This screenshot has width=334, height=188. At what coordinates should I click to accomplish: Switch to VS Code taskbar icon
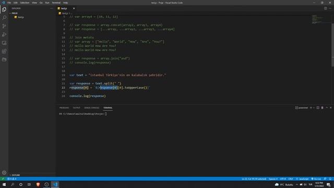point(55,184)
